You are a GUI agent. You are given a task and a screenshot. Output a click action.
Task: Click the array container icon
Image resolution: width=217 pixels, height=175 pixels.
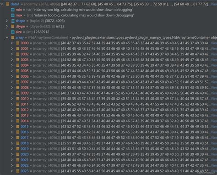coord(13,37)
